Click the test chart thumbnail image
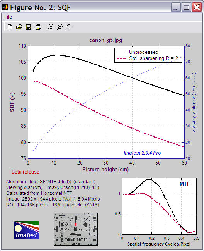This screenshot has width=204, height=251. [x=76, y=229]
